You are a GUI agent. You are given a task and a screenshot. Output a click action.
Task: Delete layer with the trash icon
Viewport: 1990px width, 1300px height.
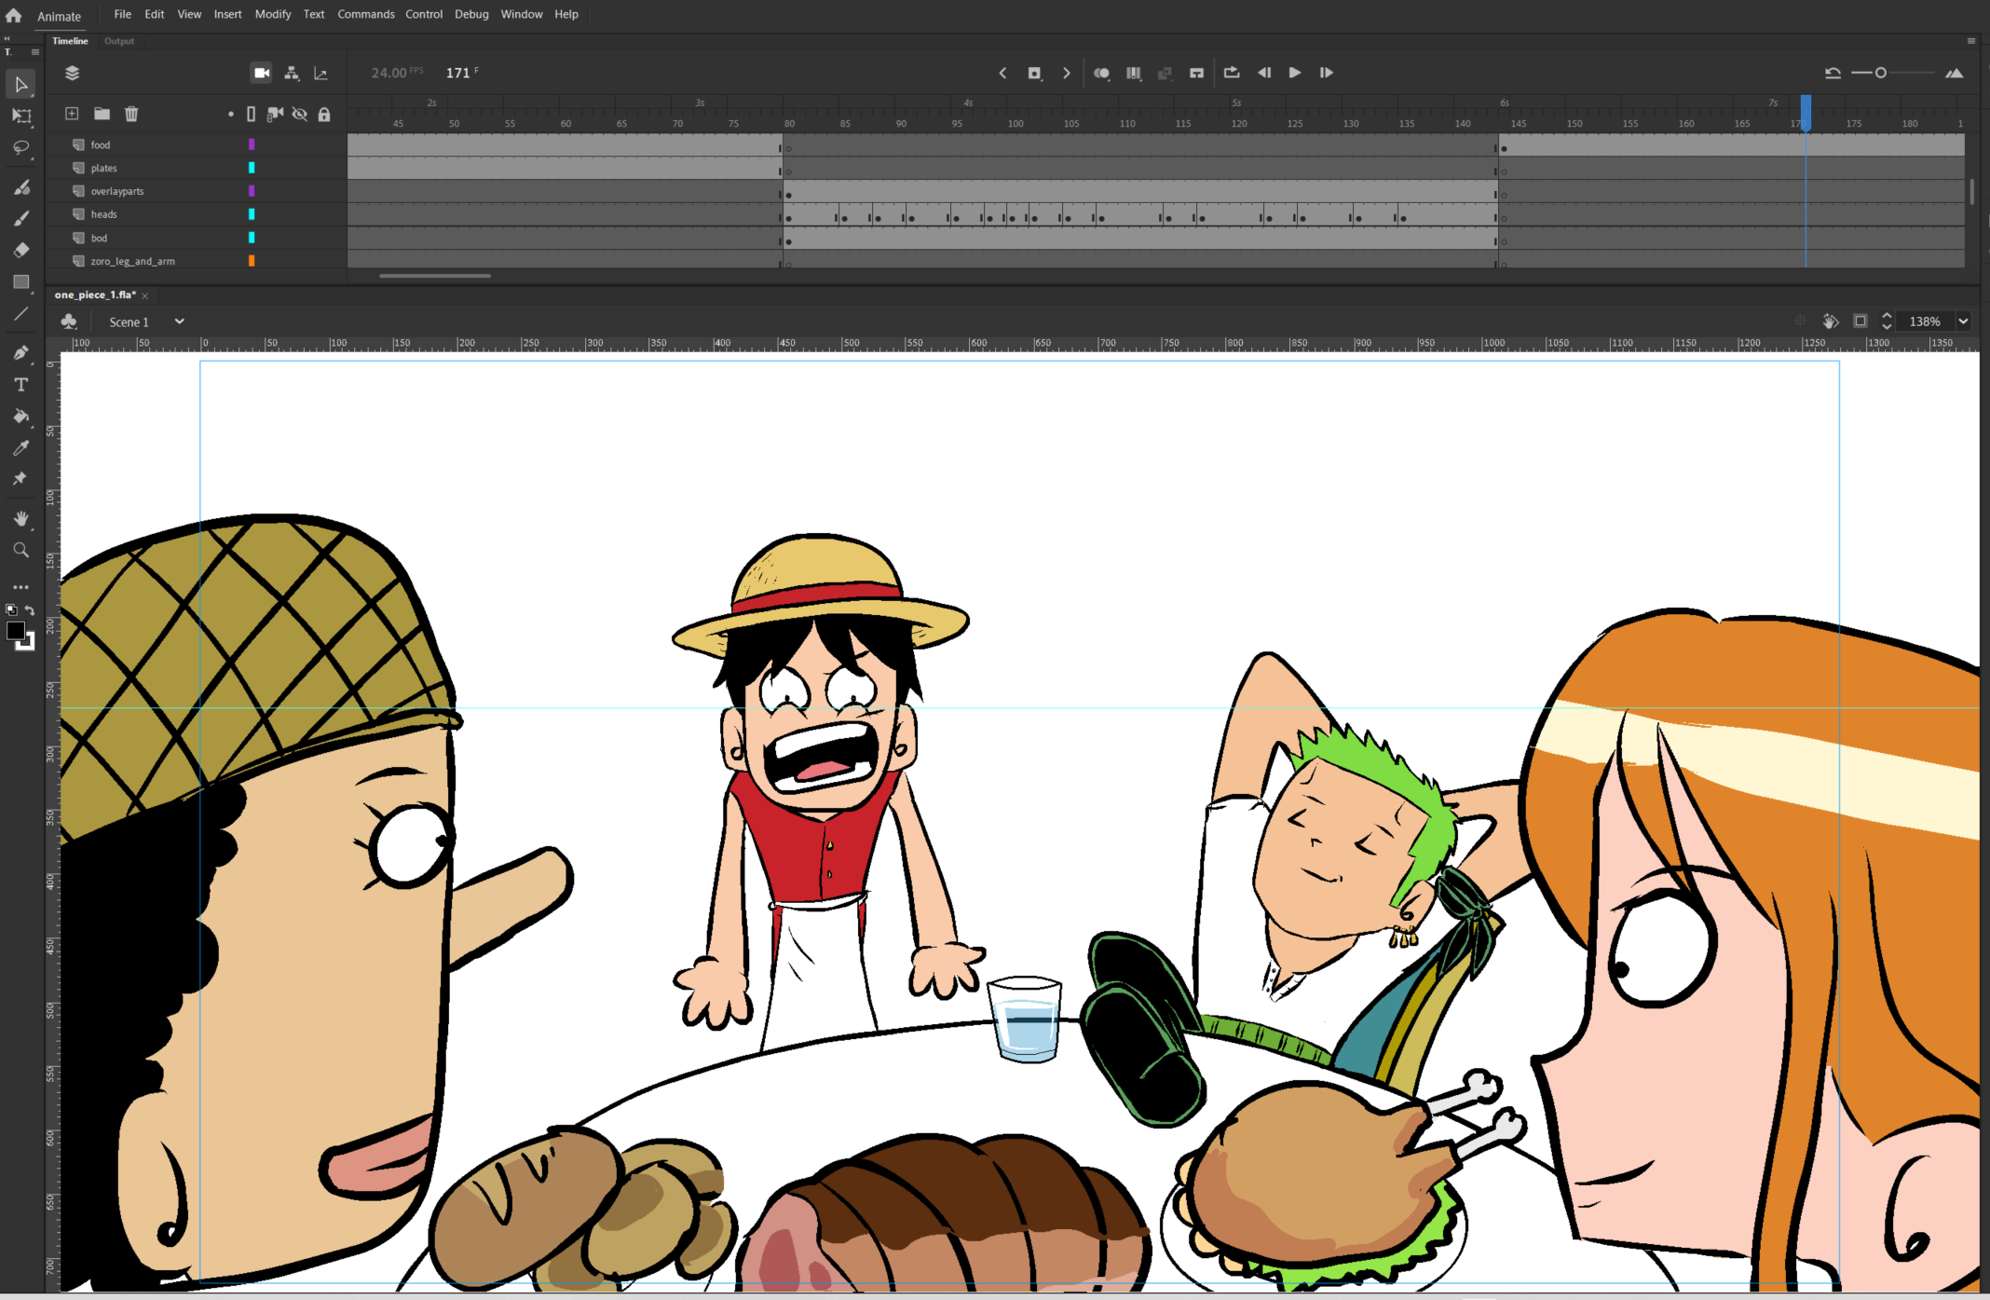tap(131, 114)
